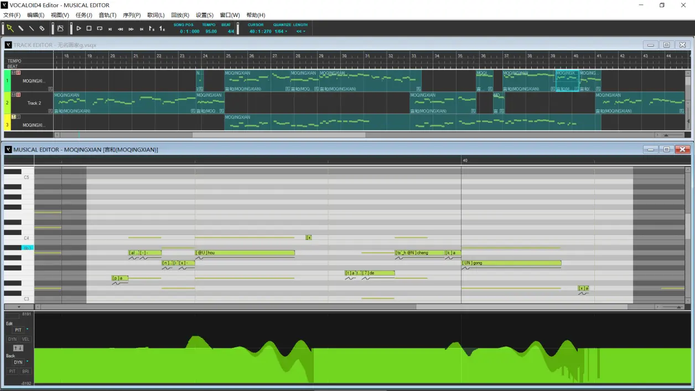
Task: Toggle mute on track 3
Action: click(x=13, y=117)
